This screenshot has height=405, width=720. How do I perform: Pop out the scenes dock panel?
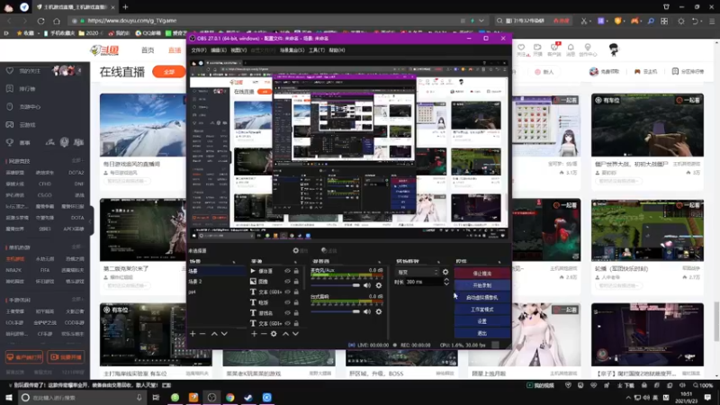[234, 261]
